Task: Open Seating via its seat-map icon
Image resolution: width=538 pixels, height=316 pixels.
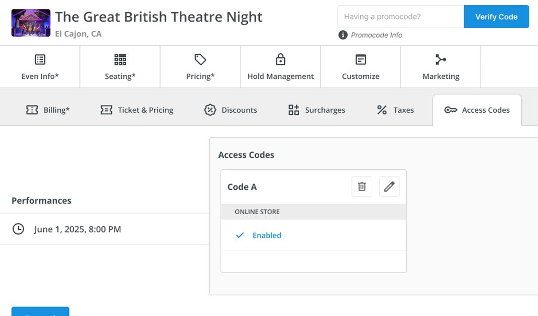Action: (x=120, y=59)
